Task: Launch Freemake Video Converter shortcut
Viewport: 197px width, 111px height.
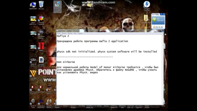Action: point(33,75)
